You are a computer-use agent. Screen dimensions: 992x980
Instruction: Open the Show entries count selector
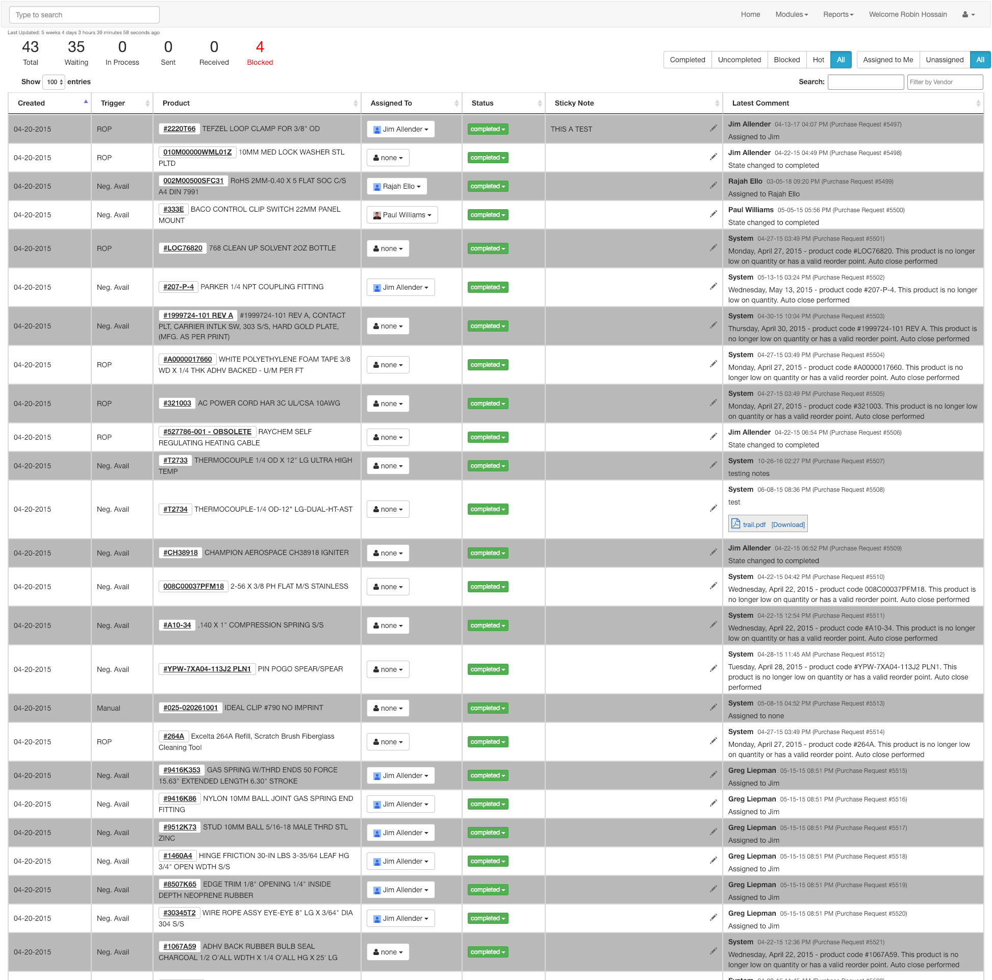[x=54, y=82]
